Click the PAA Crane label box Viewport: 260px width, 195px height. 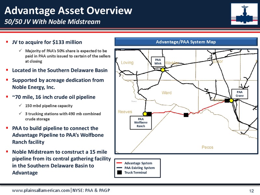[x=240, y=94]
